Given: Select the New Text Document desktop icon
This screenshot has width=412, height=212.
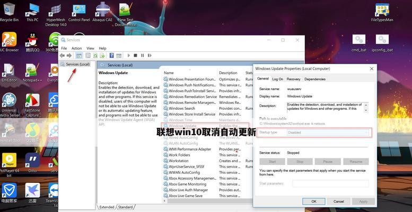Looking at the screenshot, I should (x=126, y=15).
